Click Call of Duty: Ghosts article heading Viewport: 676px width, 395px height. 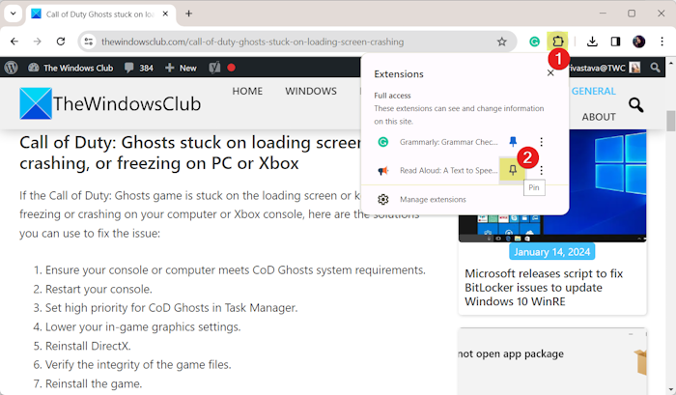tap(189, 153)
